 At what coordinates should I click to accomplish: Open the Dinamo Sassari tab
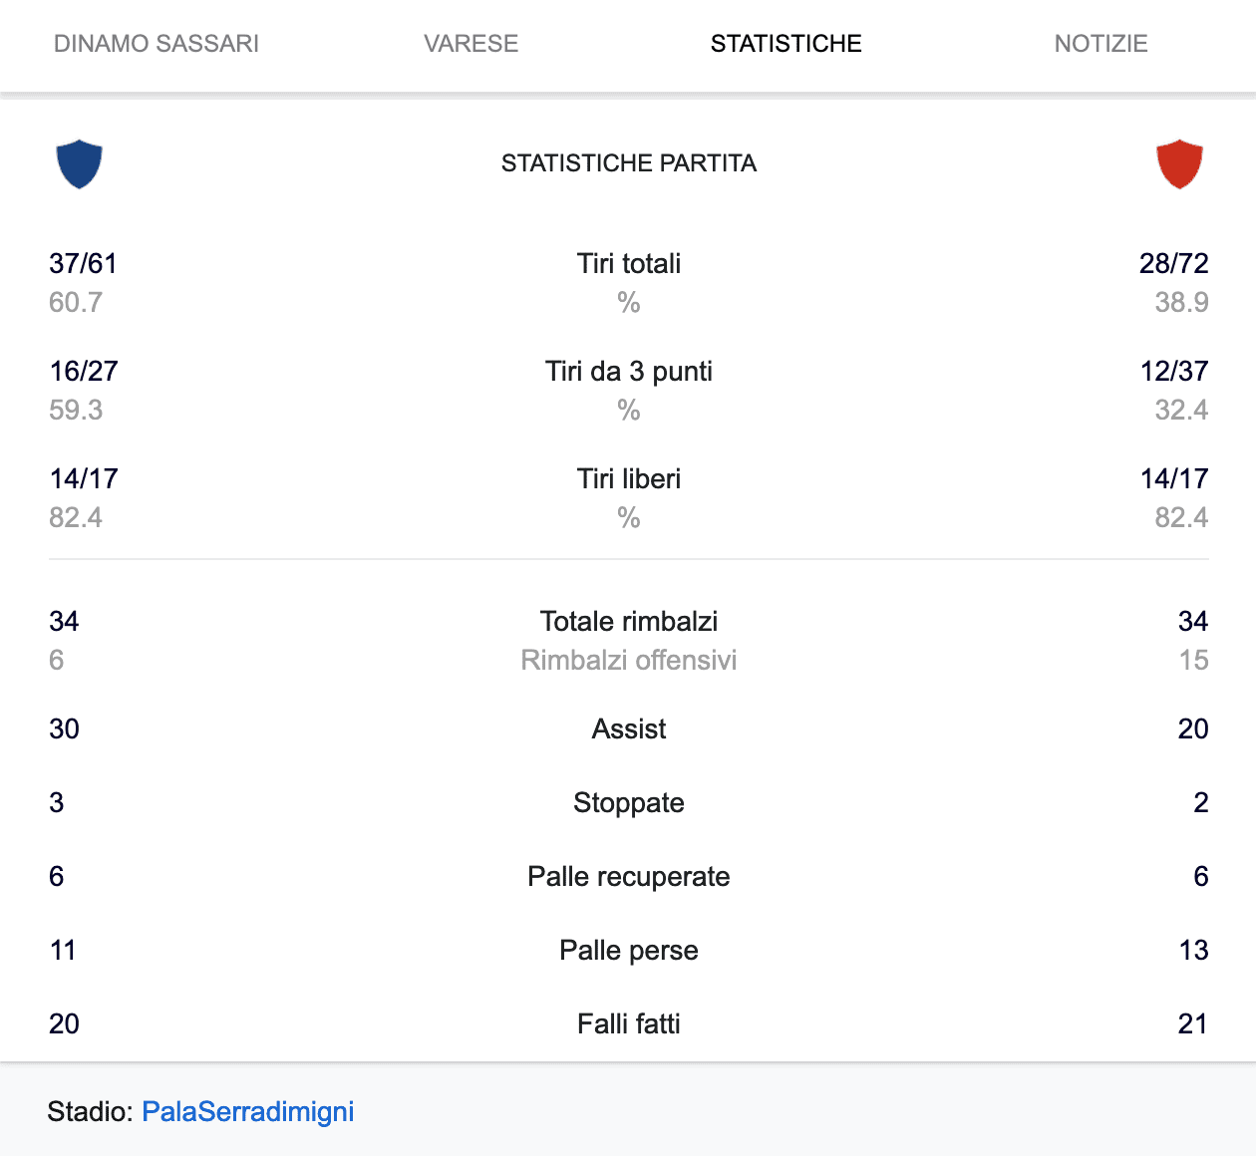(157, 44)
